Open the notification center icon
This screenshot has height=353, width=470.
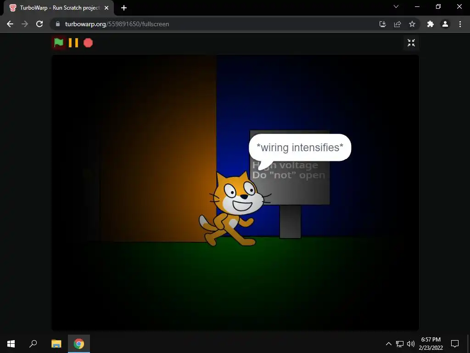pyautogui.click(x=455, y=344)
